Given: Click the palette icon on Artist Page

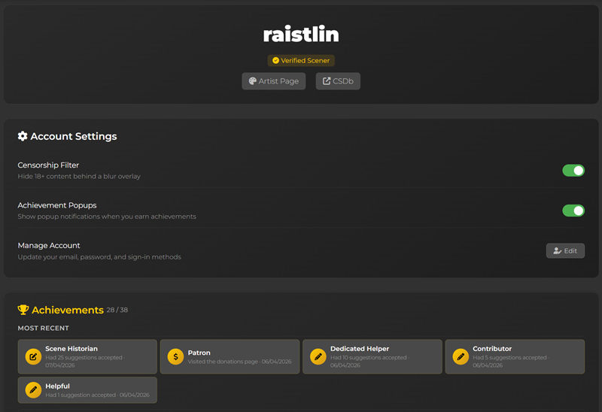Looking at the screenshot, I should tap(252, 81).
